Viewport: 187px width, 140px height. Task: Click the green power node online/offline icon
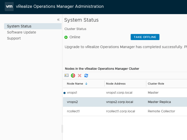point(73,75)
